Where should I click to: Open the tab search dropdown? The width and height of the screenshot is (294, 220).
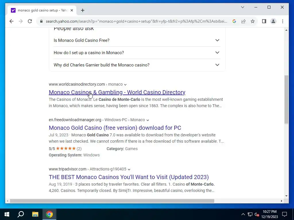[x=242, y=7]
